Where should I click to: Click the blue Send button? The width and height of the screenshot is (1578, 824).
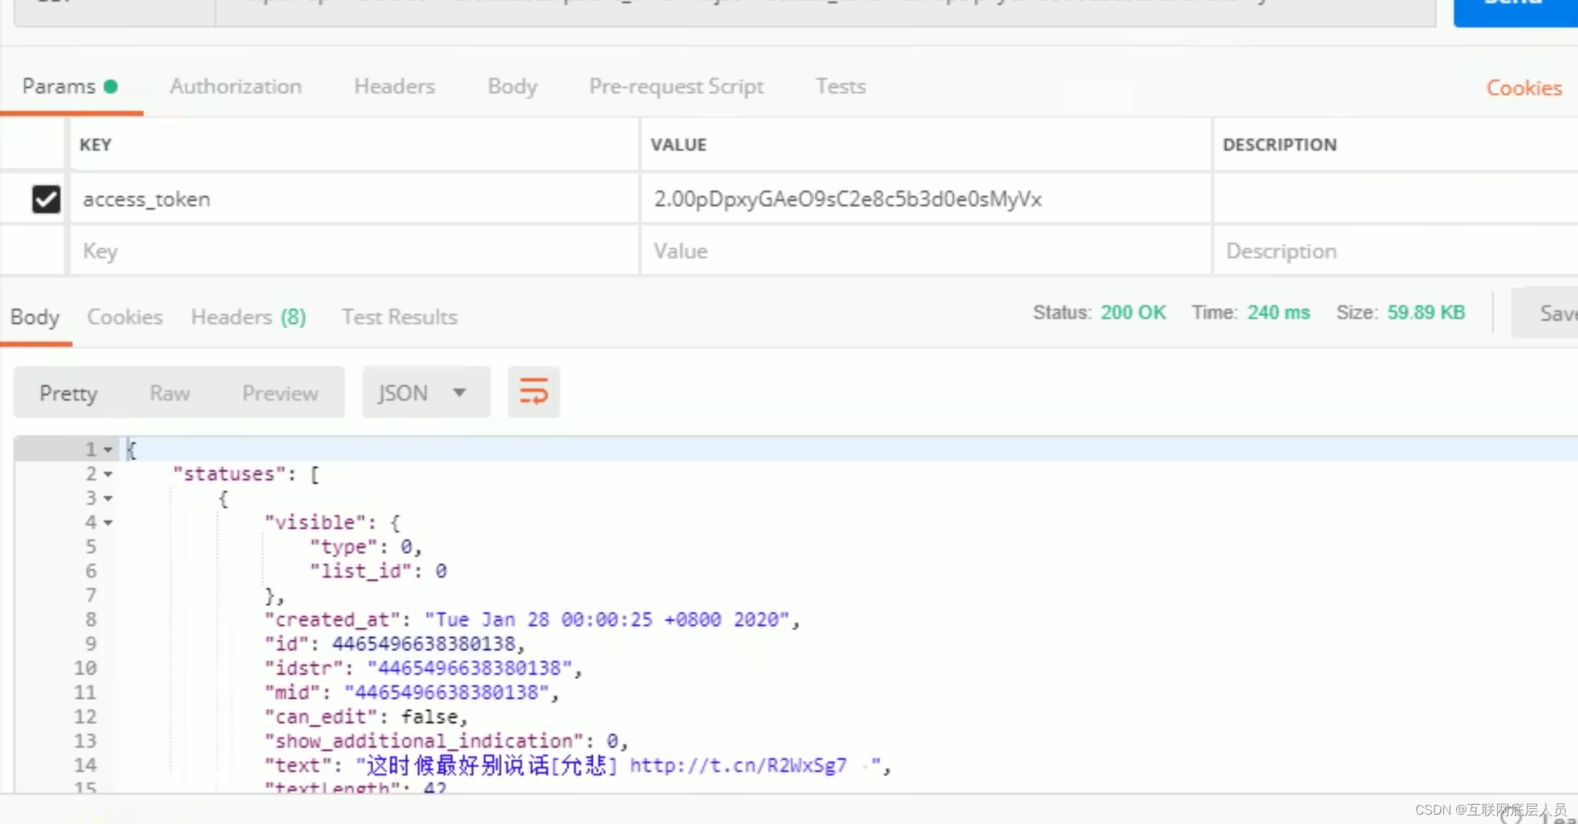(1515, 13)
